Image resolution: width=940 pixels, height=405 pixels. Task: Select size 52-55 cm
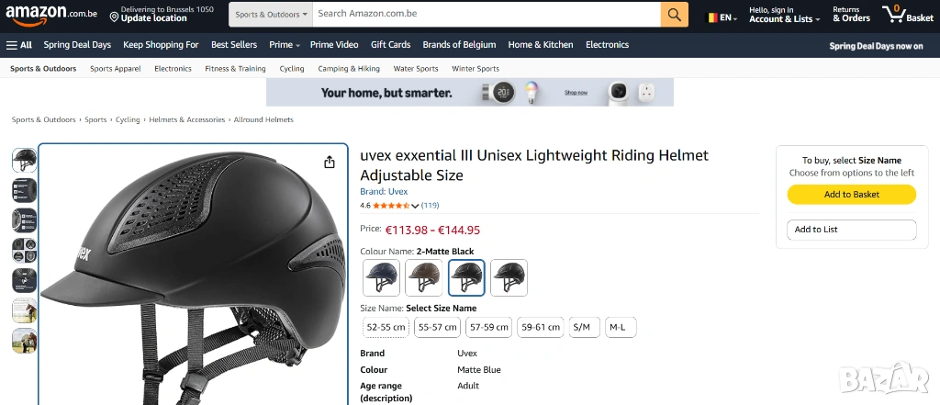pos(386,327)
